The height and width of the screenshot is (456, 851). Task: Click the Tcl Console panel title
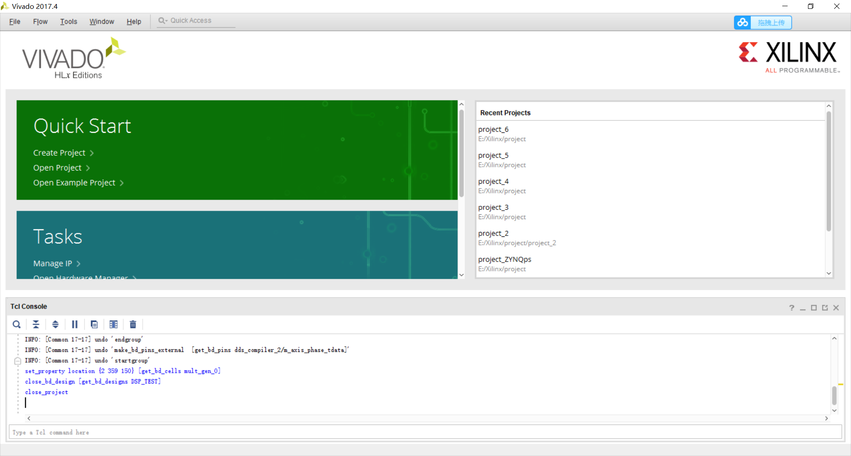click(29, 306)
